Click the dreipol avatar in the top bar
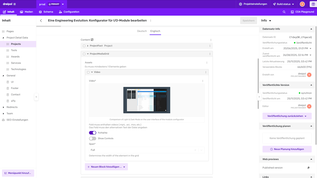The image size is (317, 178). click(302, 4)
